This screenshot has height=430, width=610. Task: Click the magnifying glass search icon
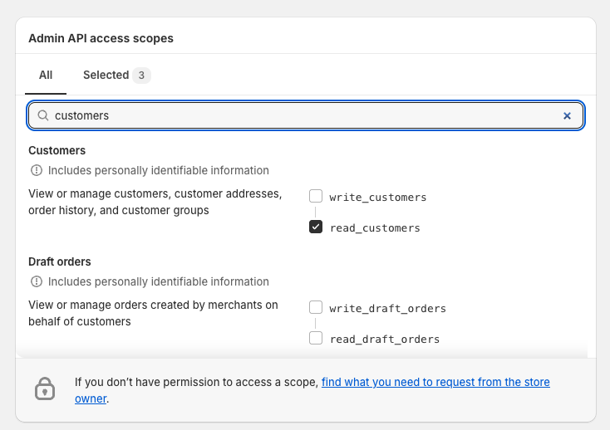coord(43,116)
